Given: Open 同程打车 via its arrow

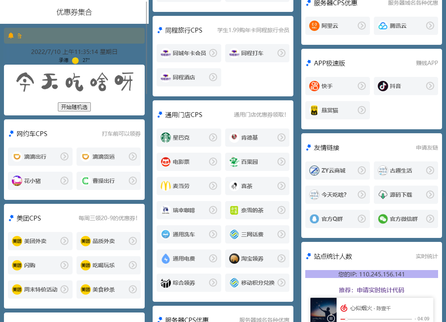Looking at the screenshot, I should click(281, 53).
